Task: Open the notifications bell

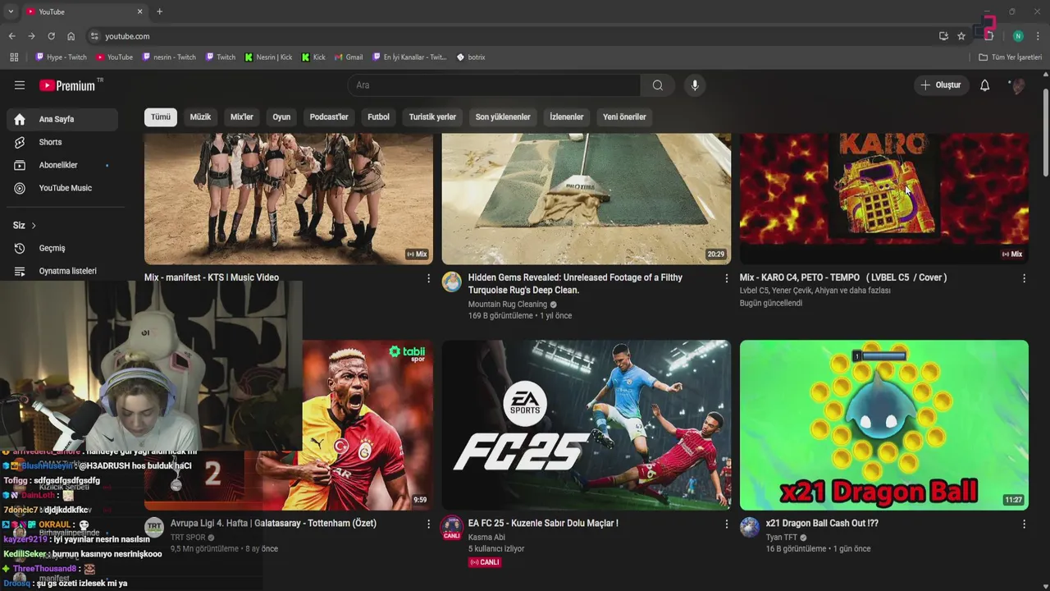Action: point(985,85)
